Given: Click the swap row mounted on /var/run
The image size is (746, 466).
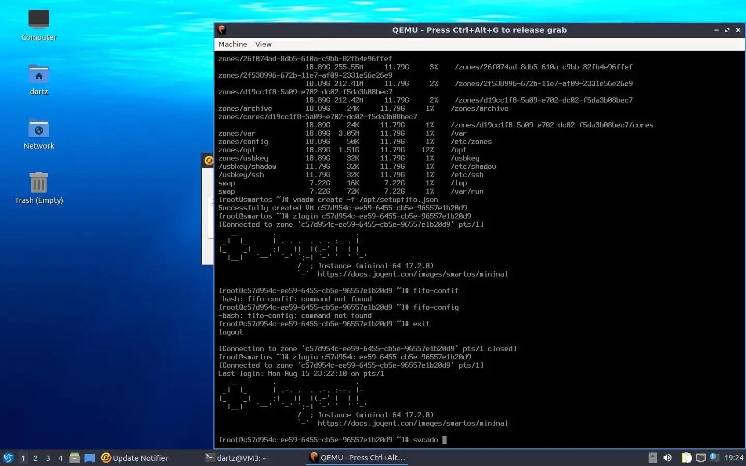Looking at the screenshot, I should [x=351, y=191].
